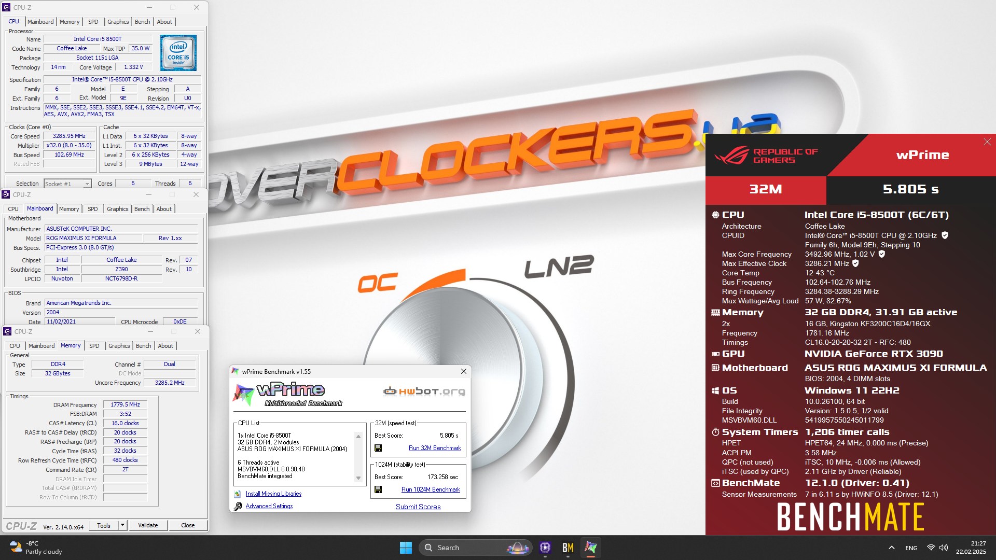Image resolution: width=996 pixels, height=560 pixels.
Task: Close the BenchMate result panel
Action: 987,142
